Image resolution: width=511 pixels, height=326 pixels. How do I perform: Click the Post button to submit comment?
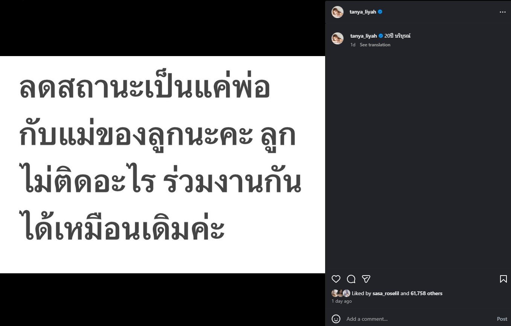[x=502, y=319]
